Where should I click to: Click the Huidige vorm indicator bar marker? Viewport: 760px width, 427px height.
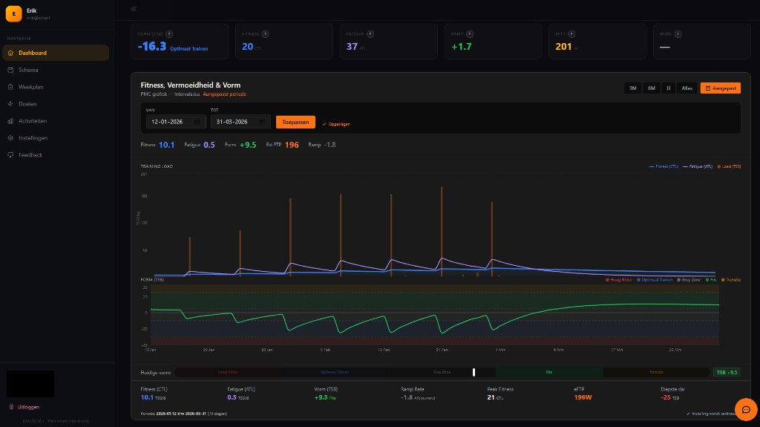pos(474,372)
